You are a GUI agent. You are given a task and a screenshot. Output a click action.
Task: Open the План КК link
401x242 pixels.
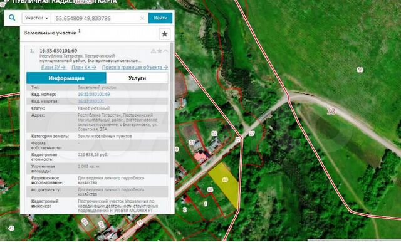click(84, 67)
